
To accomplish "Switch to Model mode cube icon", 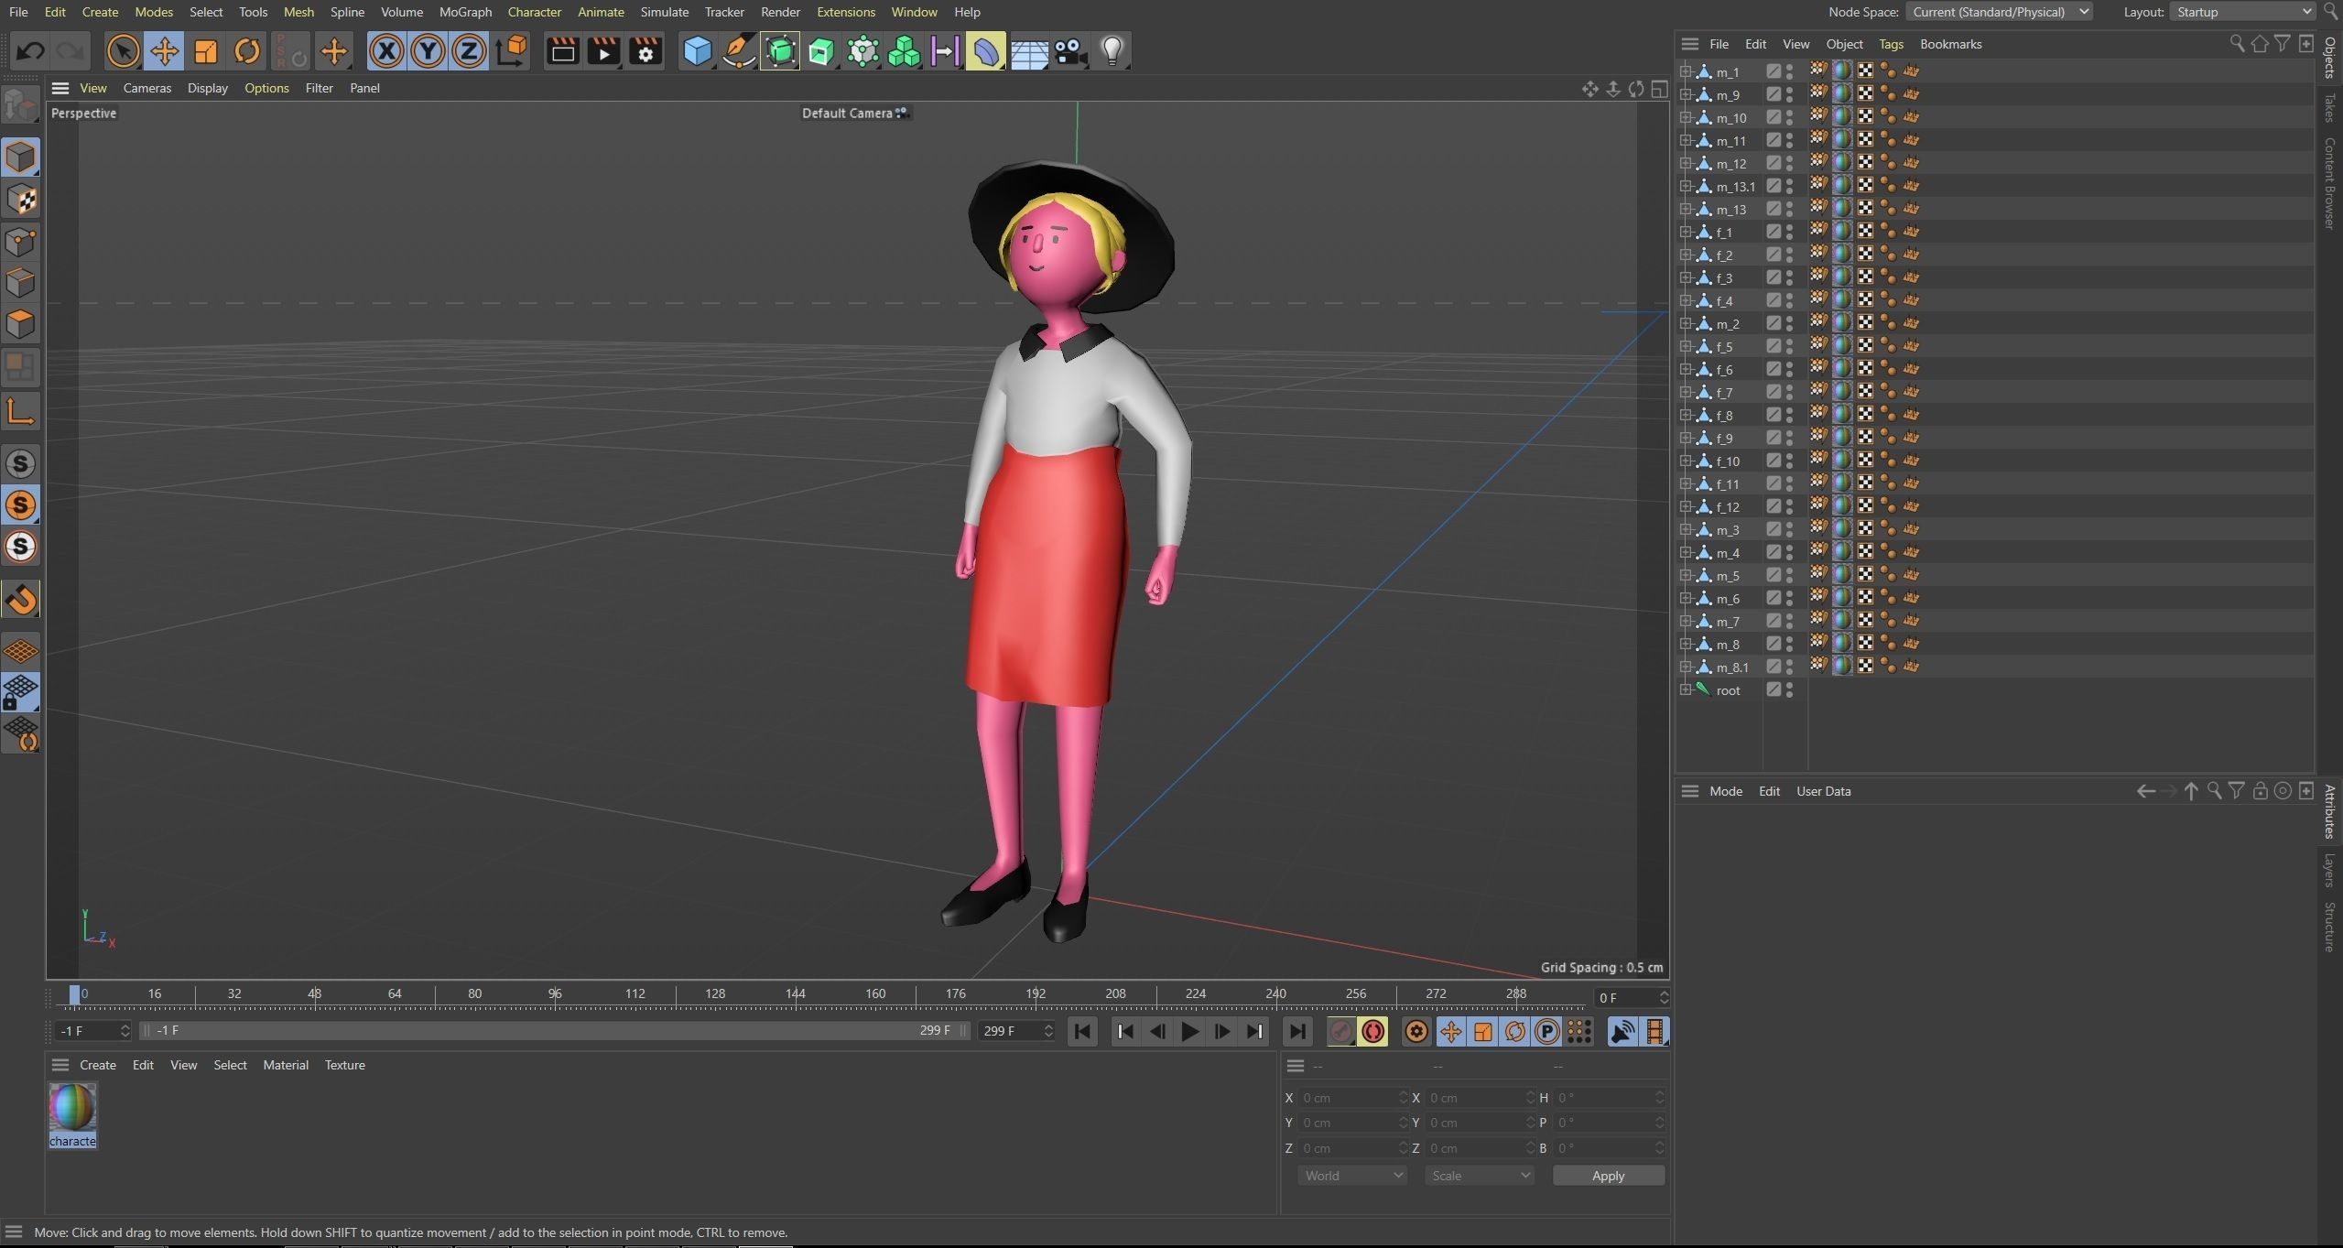I will (21, 157).
